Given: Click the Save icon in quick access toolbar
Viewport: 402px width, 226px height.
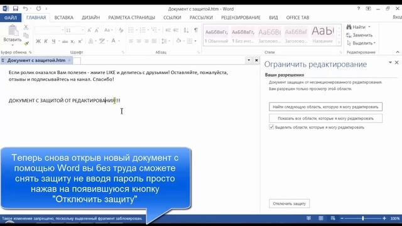Looking at the screenshot, I should coord(15,8).
